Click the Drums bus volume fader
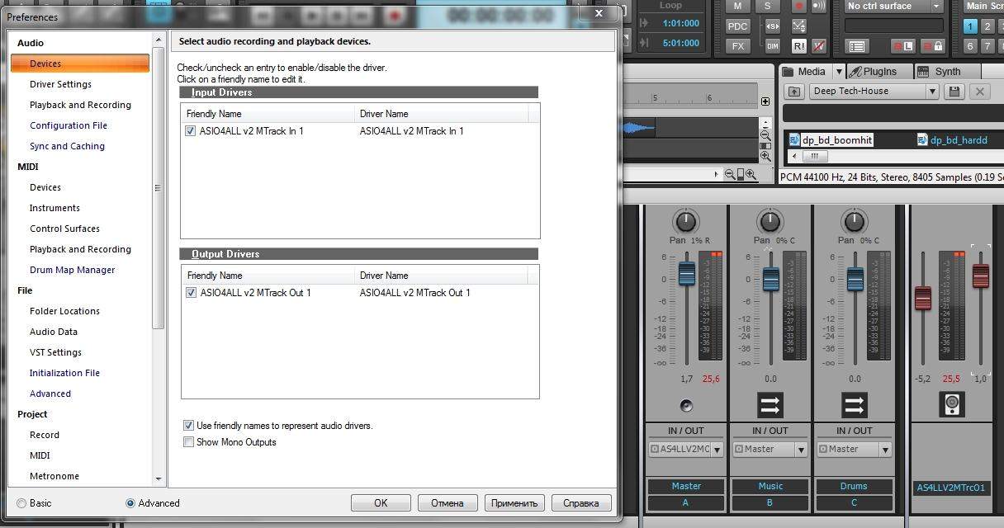This screenshot has height=528, width=1004. tap(855, 279)
